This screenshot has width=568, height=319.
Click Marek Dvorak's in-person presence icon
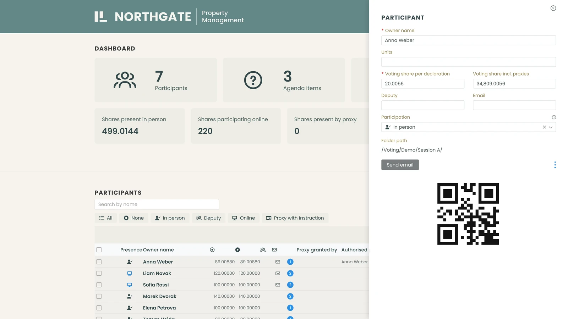coord(130,296)
